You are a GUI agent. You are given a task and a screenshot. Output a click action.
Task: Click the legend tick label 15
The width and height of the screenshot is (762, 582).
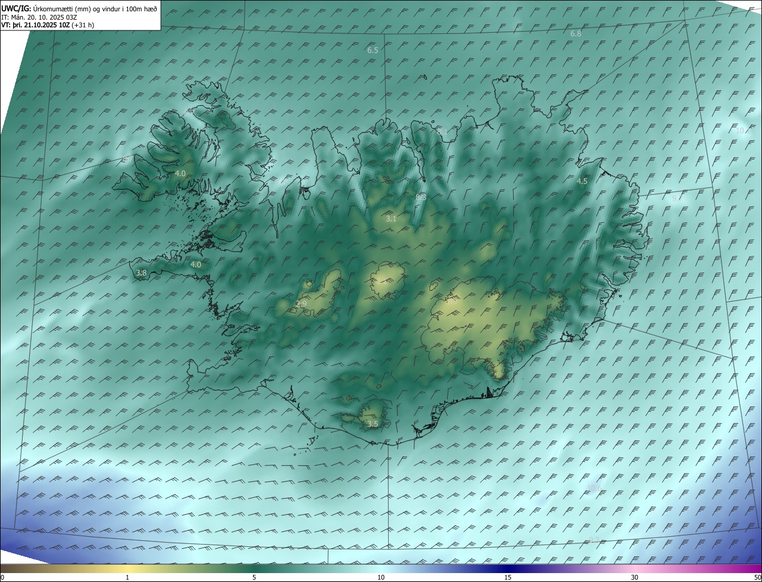click(508, 577)
